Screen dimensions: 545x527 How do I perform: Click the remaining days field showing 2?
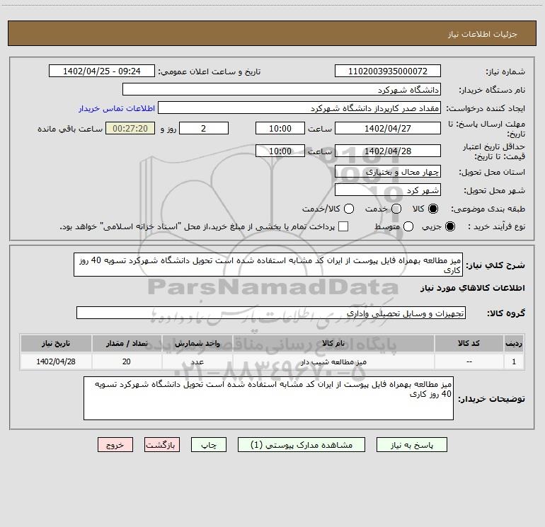(x=204, y=129)
